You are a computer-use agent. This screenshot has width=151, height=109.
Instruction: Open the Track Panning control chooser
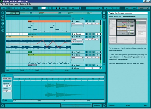(x=77, y=42)
